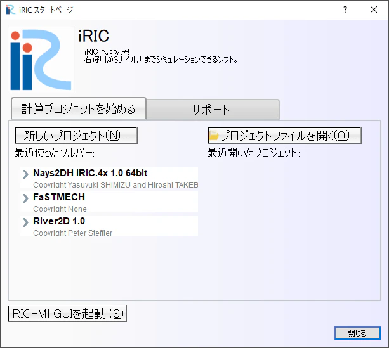Screen dimensions: 389x348
Task: Switch to the サポート tab
Action: point(213,110)
